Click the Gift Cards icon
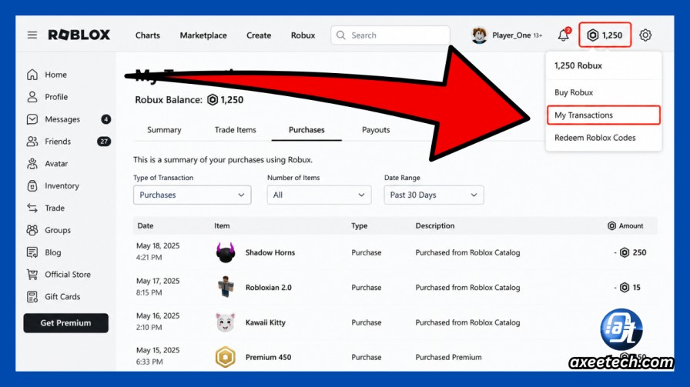This screenshot has height=387, width=690. click(x=32, y=297)
